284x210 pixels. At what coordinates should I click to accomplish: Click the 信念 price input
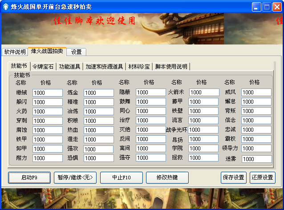click(x=256, y=121)
